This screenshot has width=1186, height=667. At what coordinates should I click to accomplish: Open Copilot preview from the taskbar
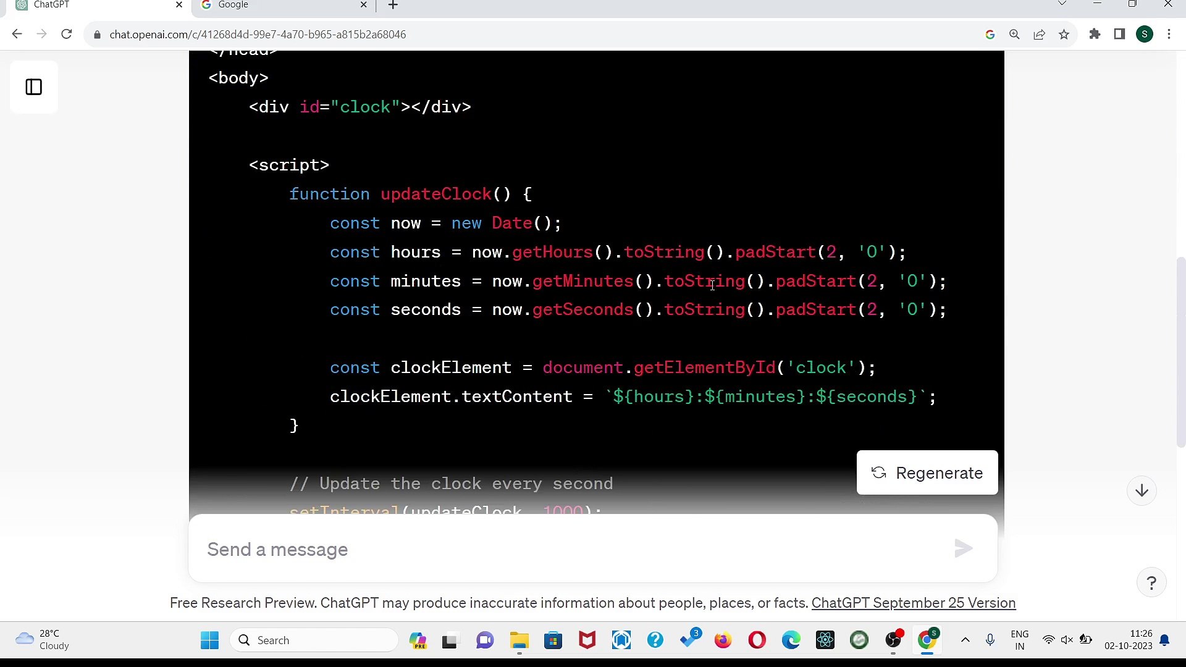point(419,640)
